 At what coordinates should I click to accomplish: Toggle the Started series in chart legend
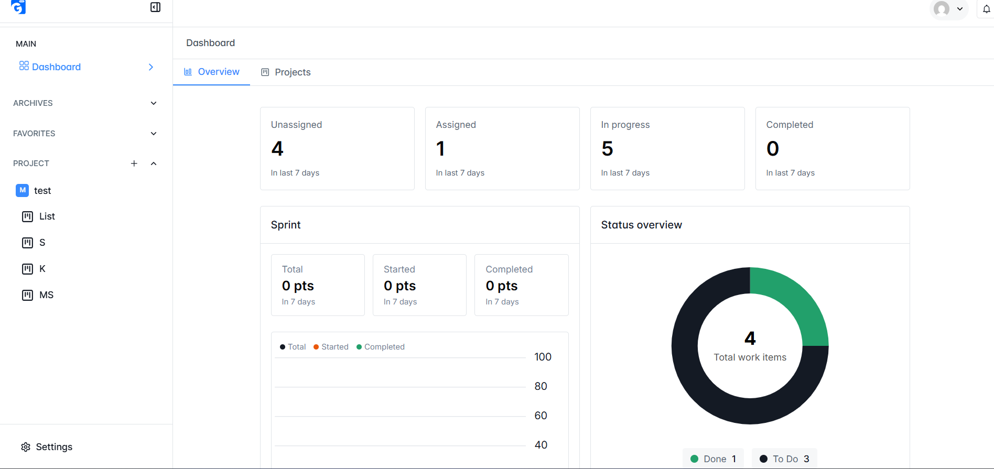tap(331, 347)
